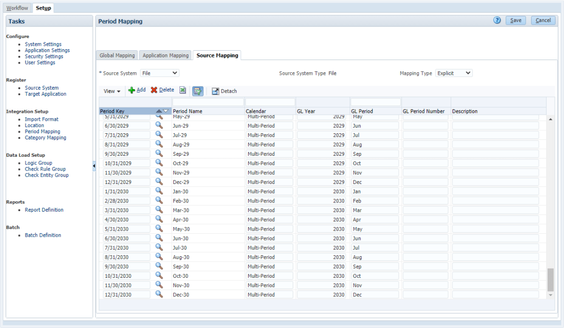Open the Mapping Type dropdown
The width and height of the screenshot is (564, 328).
(453, 73)
